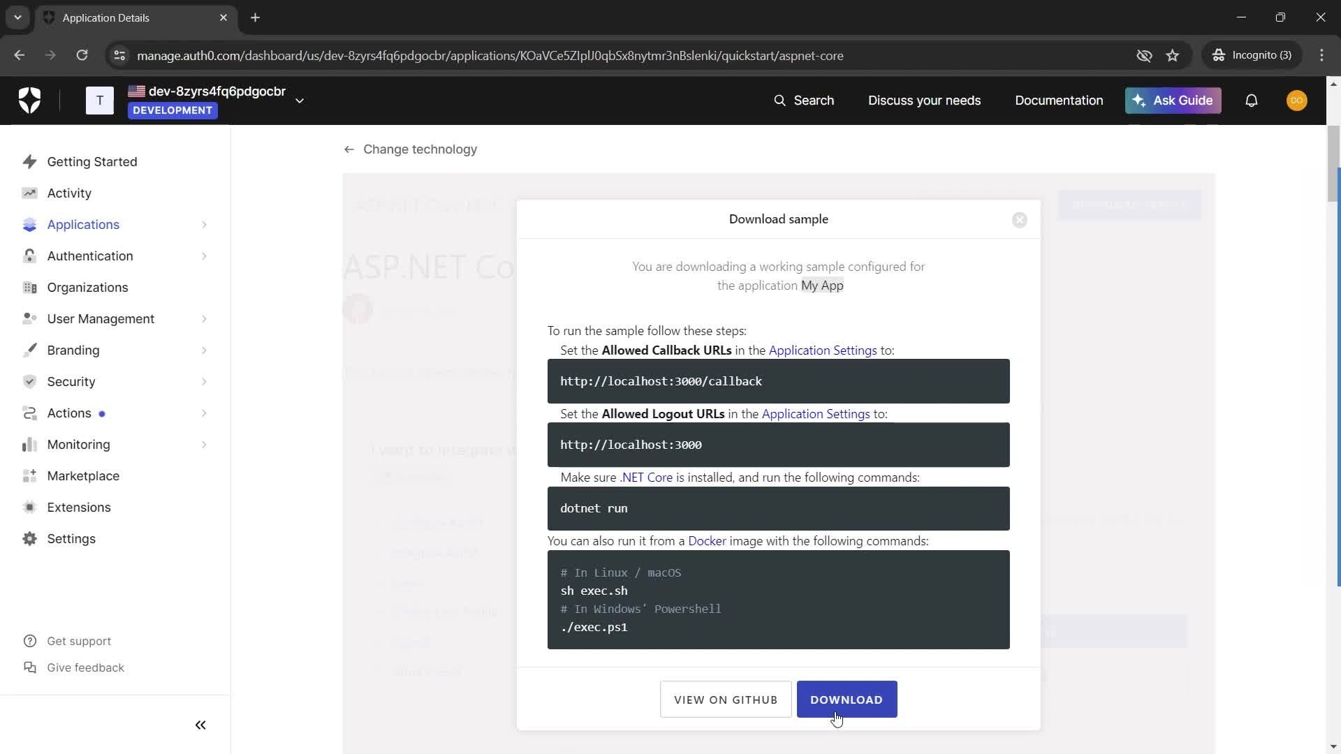Go back via Change technology

(411, 149)
